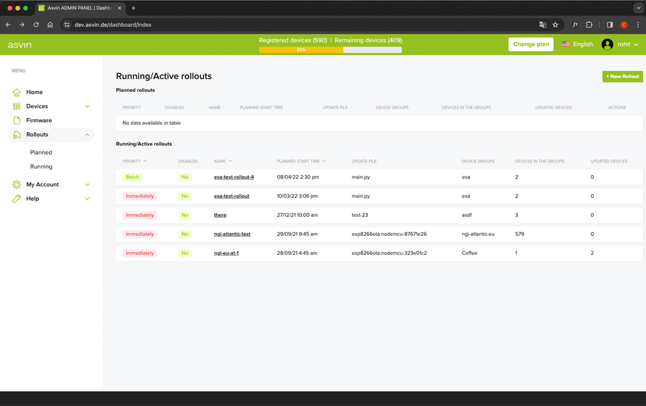Click the rohit user avatar icon
Image resolution: width=646 pixels, height=406 pixels.
(607, 44)
